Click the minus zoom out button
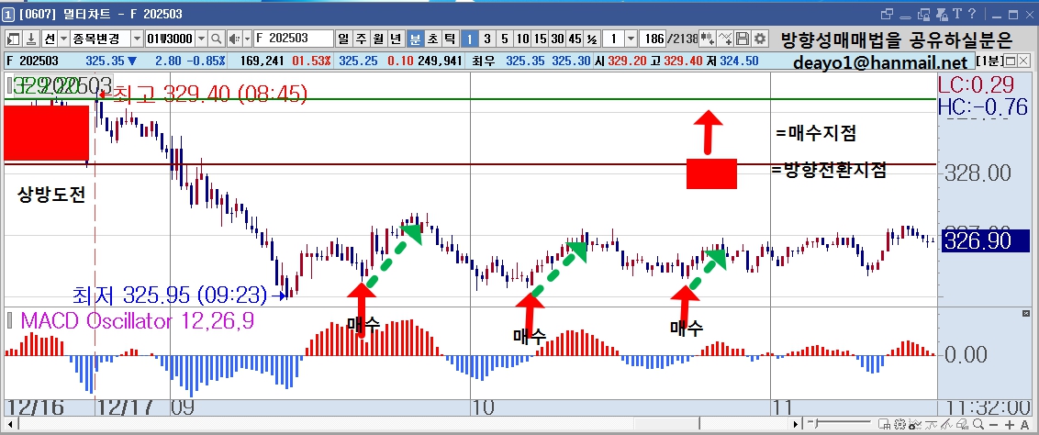The height and width of the screenshot is (435, 1039). (993, 424)
